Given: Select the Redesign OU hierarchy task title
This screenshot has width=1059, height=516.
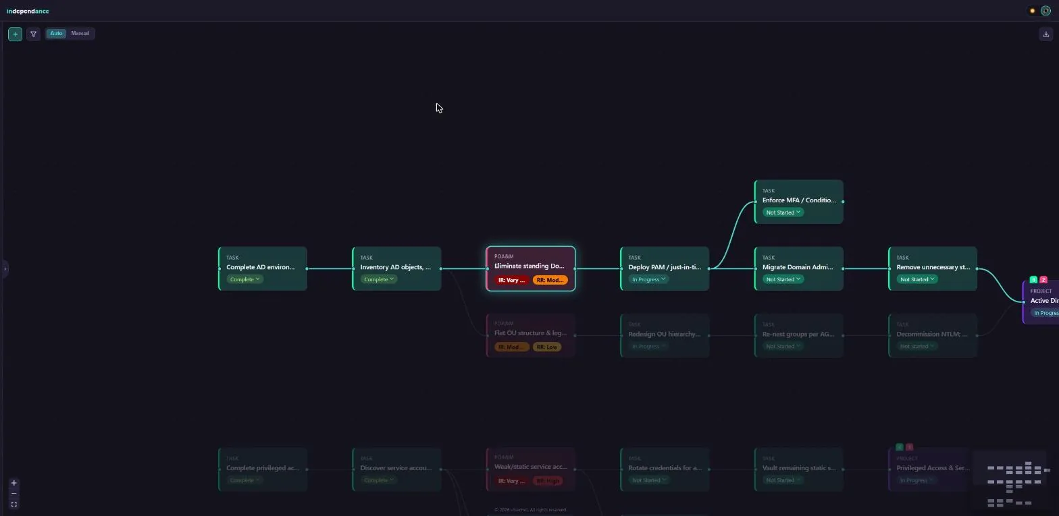Looking at the screenshot, I should coord(665,334).
